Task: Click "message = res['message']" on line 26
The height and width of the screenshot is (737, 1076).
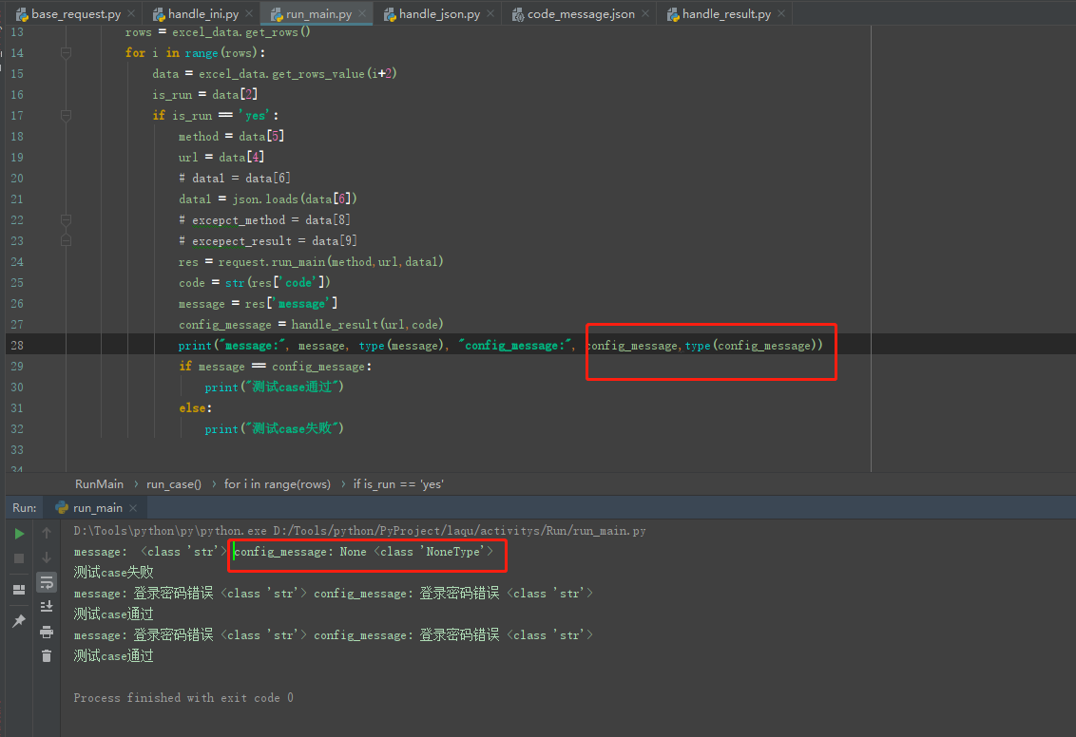Action: 258,304
